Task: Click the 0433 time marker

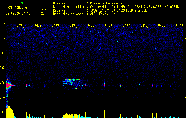Action: click(x=55, y=25)
